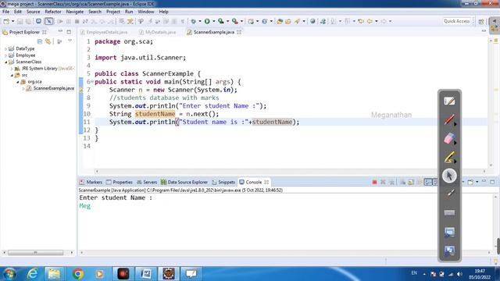Select the red pen tool in annotation bar
Image resolution: width=500 pixels, height=281 pixels.
point(449,119)
